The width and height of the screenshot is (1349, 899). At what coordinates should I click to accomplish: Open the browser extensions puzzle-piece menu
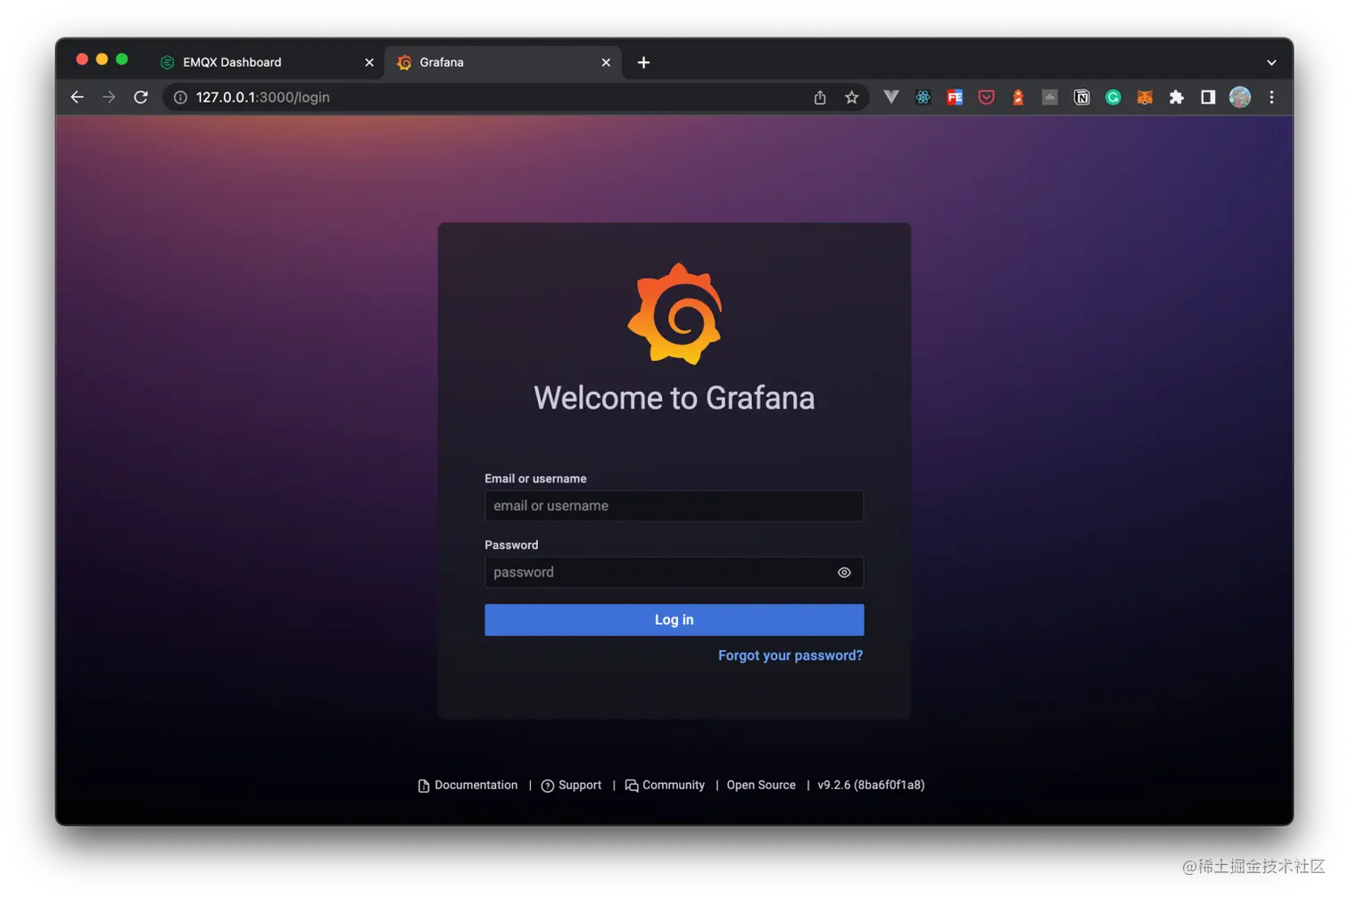tap(1177, 97)
